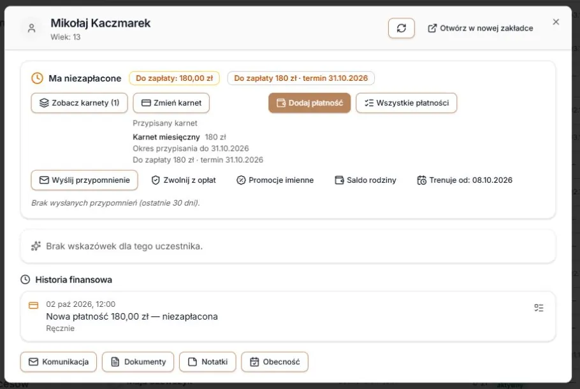The height and width of the screenshot is (389, 580).
Task: Click the participant avatar icon
Action: (31, 28)
